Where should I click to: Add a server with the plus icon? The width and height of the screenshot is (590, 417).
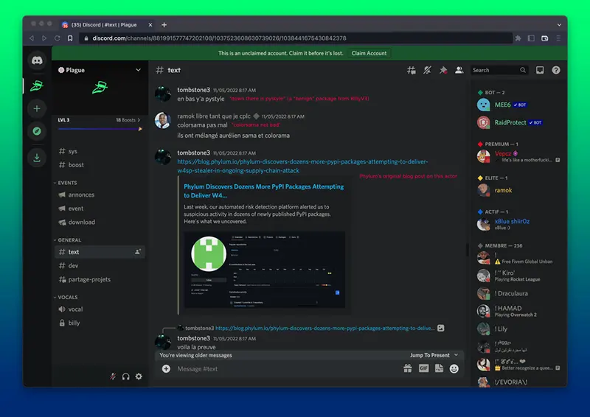pyautogui.click(x=37, y=108)
